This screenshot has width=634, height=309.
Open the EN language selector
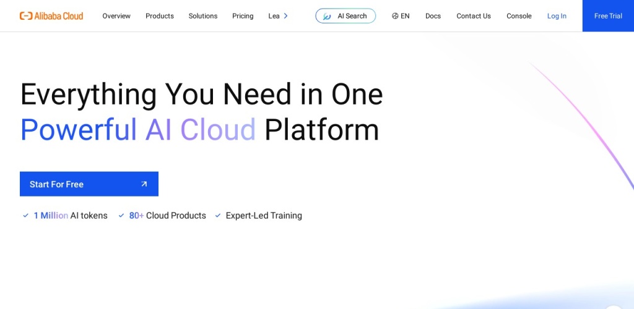tap(401, 16)
